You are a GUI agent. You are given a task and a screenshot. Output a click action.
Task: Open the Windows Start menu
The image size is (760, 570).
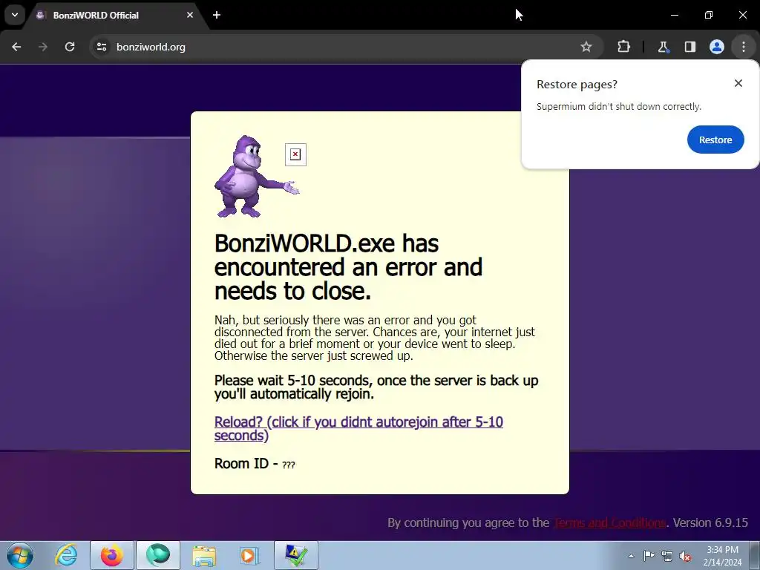point(20,555)
